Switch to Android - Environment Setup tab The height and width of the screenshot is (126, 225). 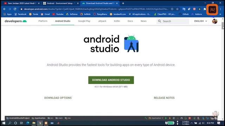click(61, 3)
